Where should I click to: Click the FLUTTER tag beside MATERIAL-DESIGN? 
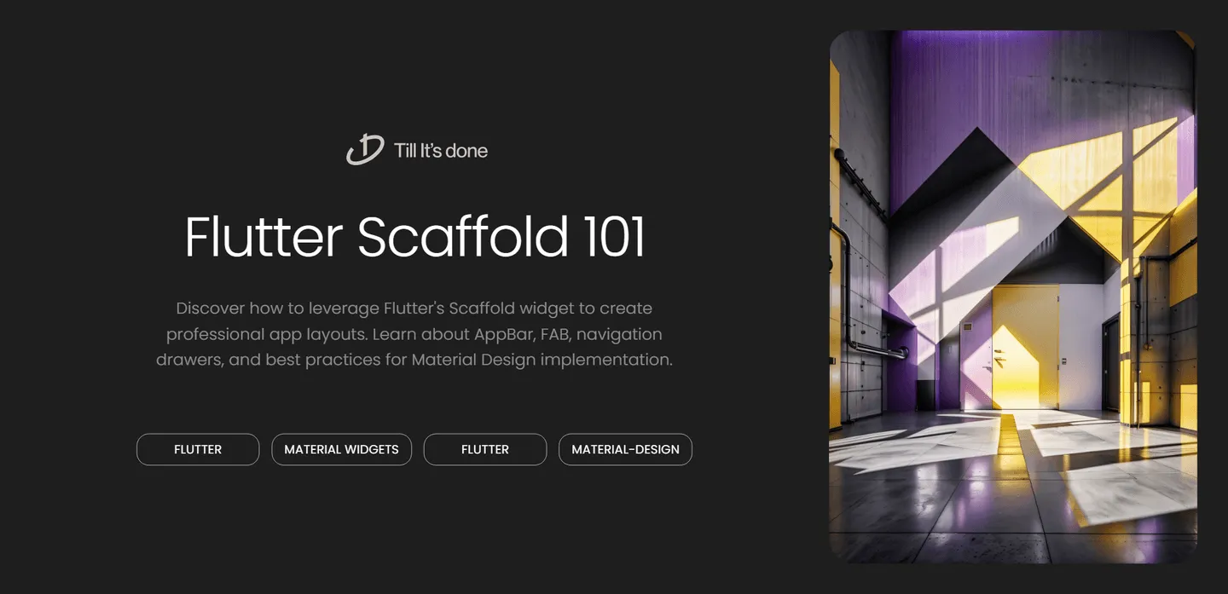click(x=484, y=449)
